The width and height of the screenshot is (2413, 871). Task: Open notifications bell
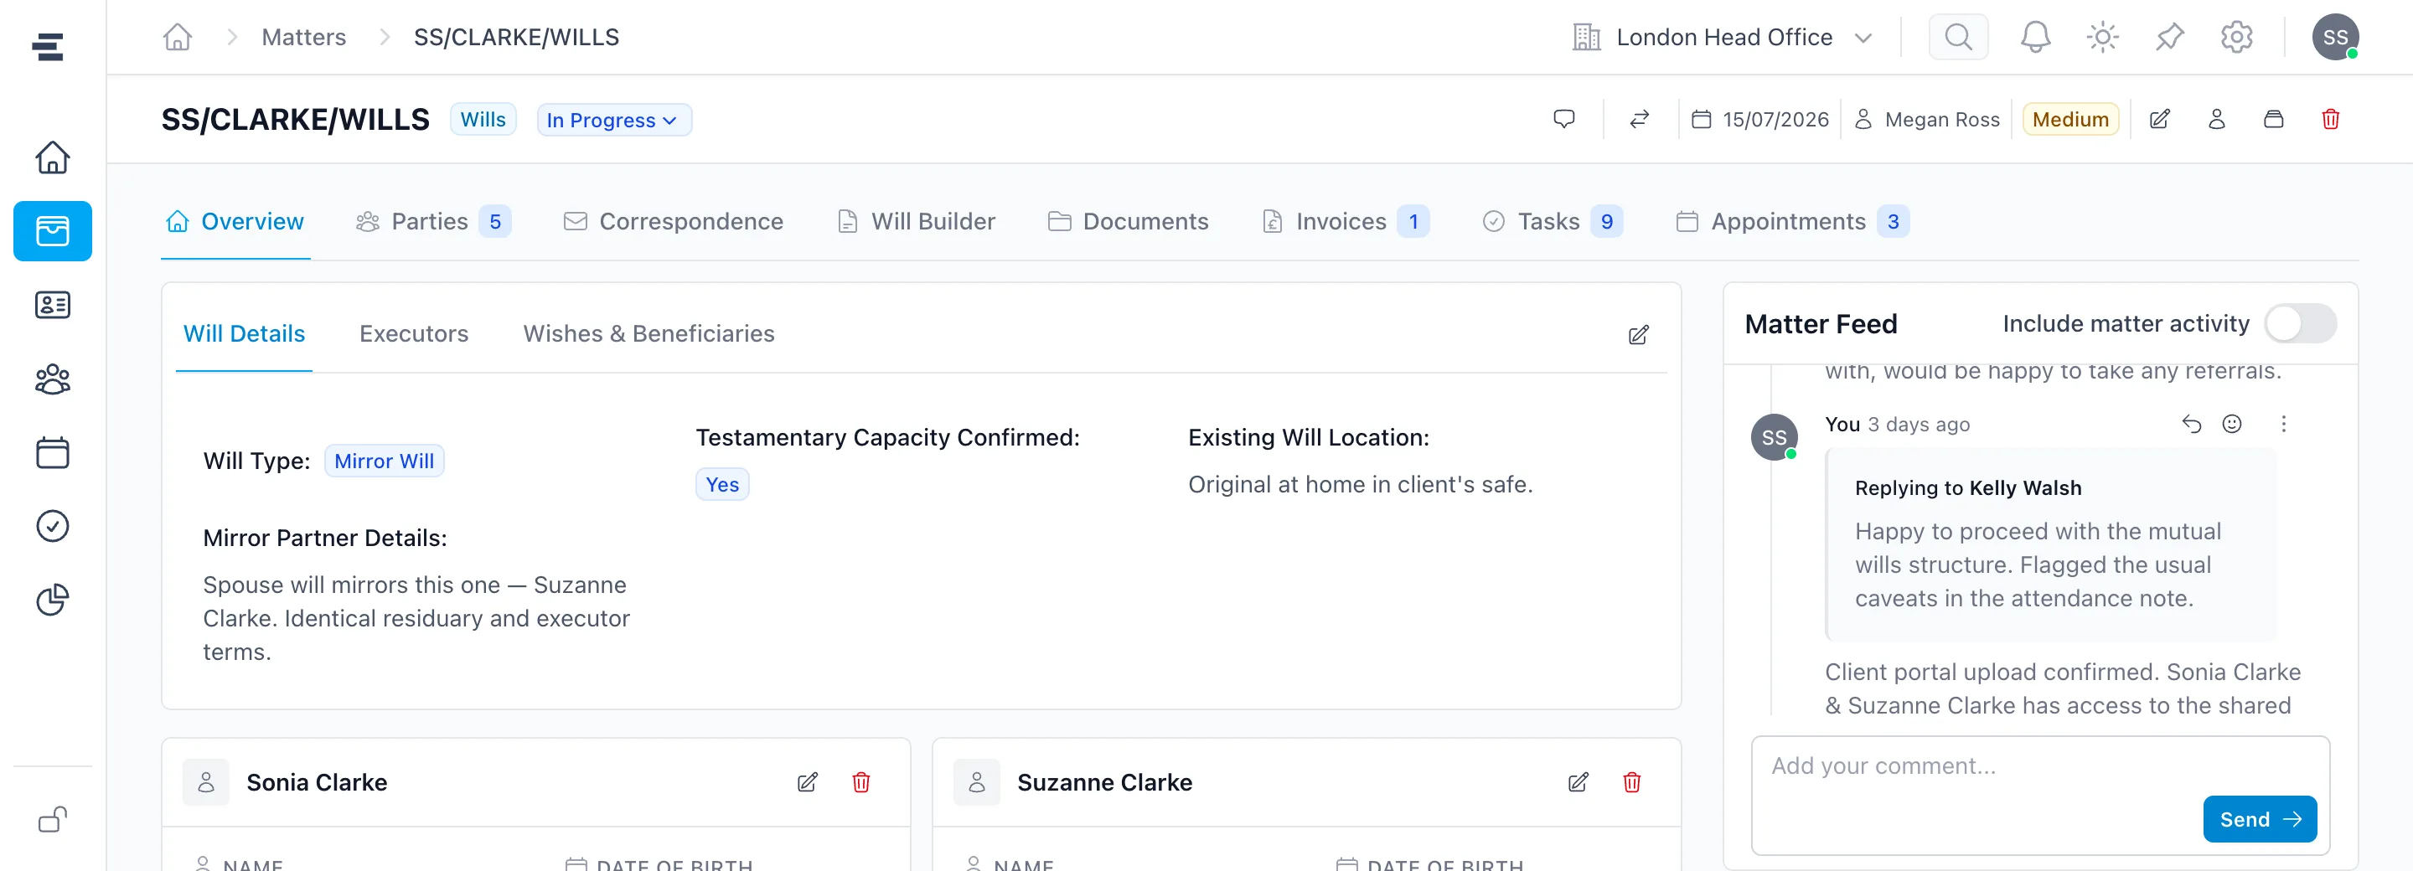(2034, 38)
